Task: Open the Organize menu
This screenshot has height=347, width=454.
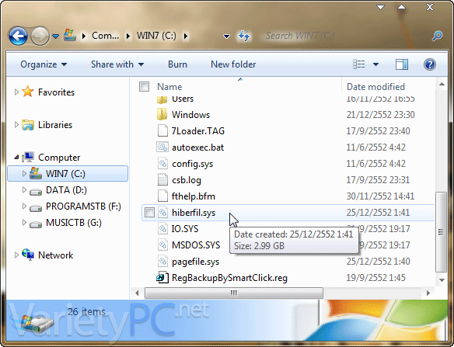Action: pos(44,64)
